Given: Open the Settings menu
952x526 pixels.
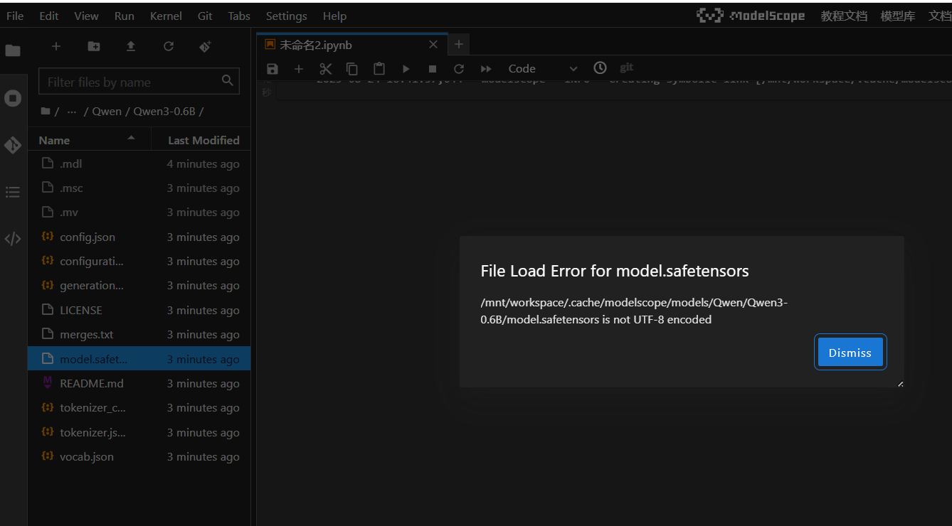Looking at the screenshot, I should click(x=287, y=16).
